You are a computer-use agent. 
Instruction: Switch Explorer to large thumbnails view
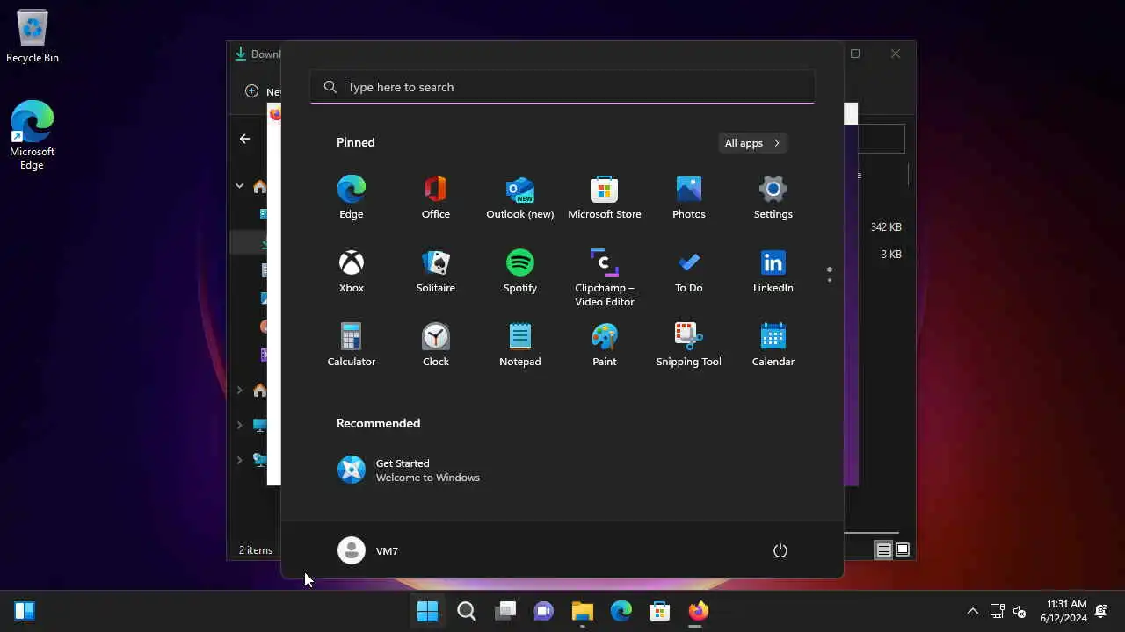pyautogui.click(x=903, y=550)
